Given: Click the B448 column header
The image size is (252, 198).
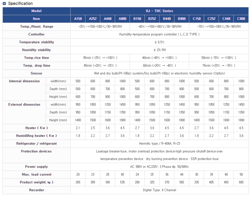Looking at the screenshot, I should coord(167,19).
